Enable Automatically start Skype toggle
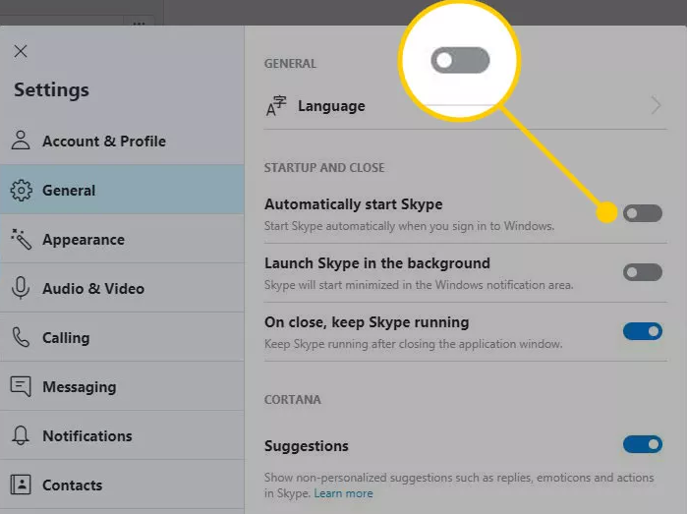 pos(643,213)
